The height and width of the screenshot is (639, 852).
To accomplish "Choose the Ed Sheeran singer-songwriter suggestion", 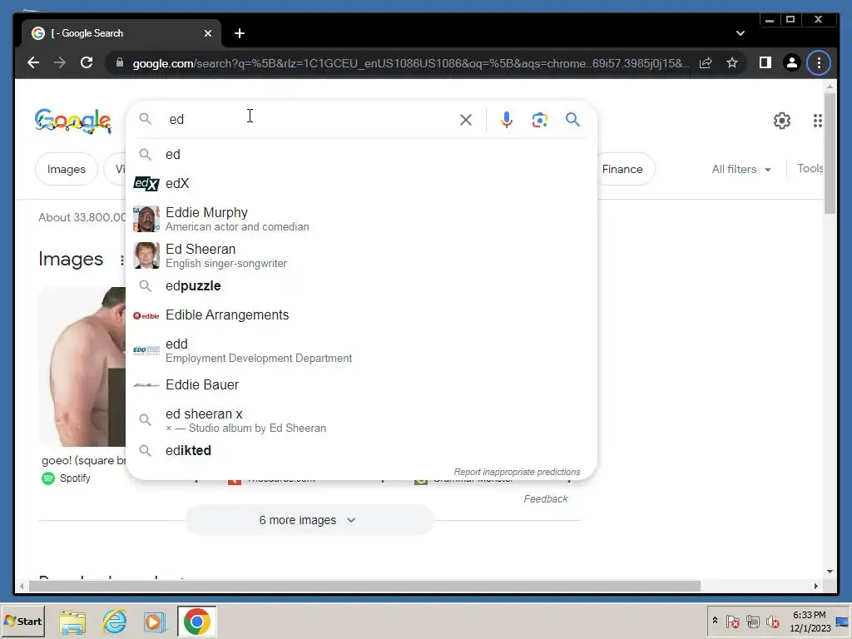I will pos(361,255).
